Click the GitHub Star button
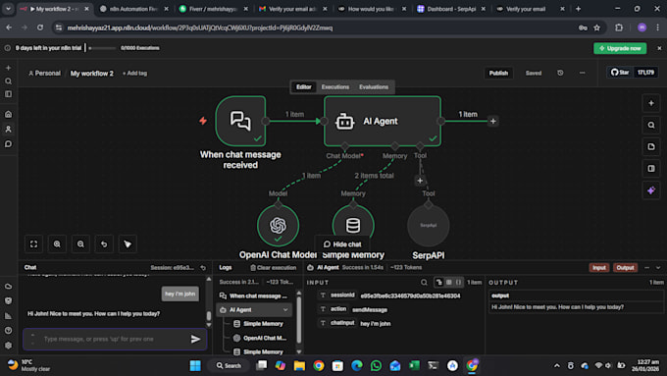The width and height of the screenshot is (667, 376). click(620, 73)
